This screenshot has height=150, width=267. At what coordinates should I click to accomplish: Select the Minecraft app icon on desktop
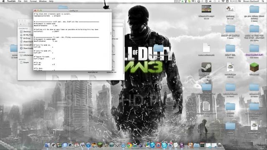pos(254,67)
